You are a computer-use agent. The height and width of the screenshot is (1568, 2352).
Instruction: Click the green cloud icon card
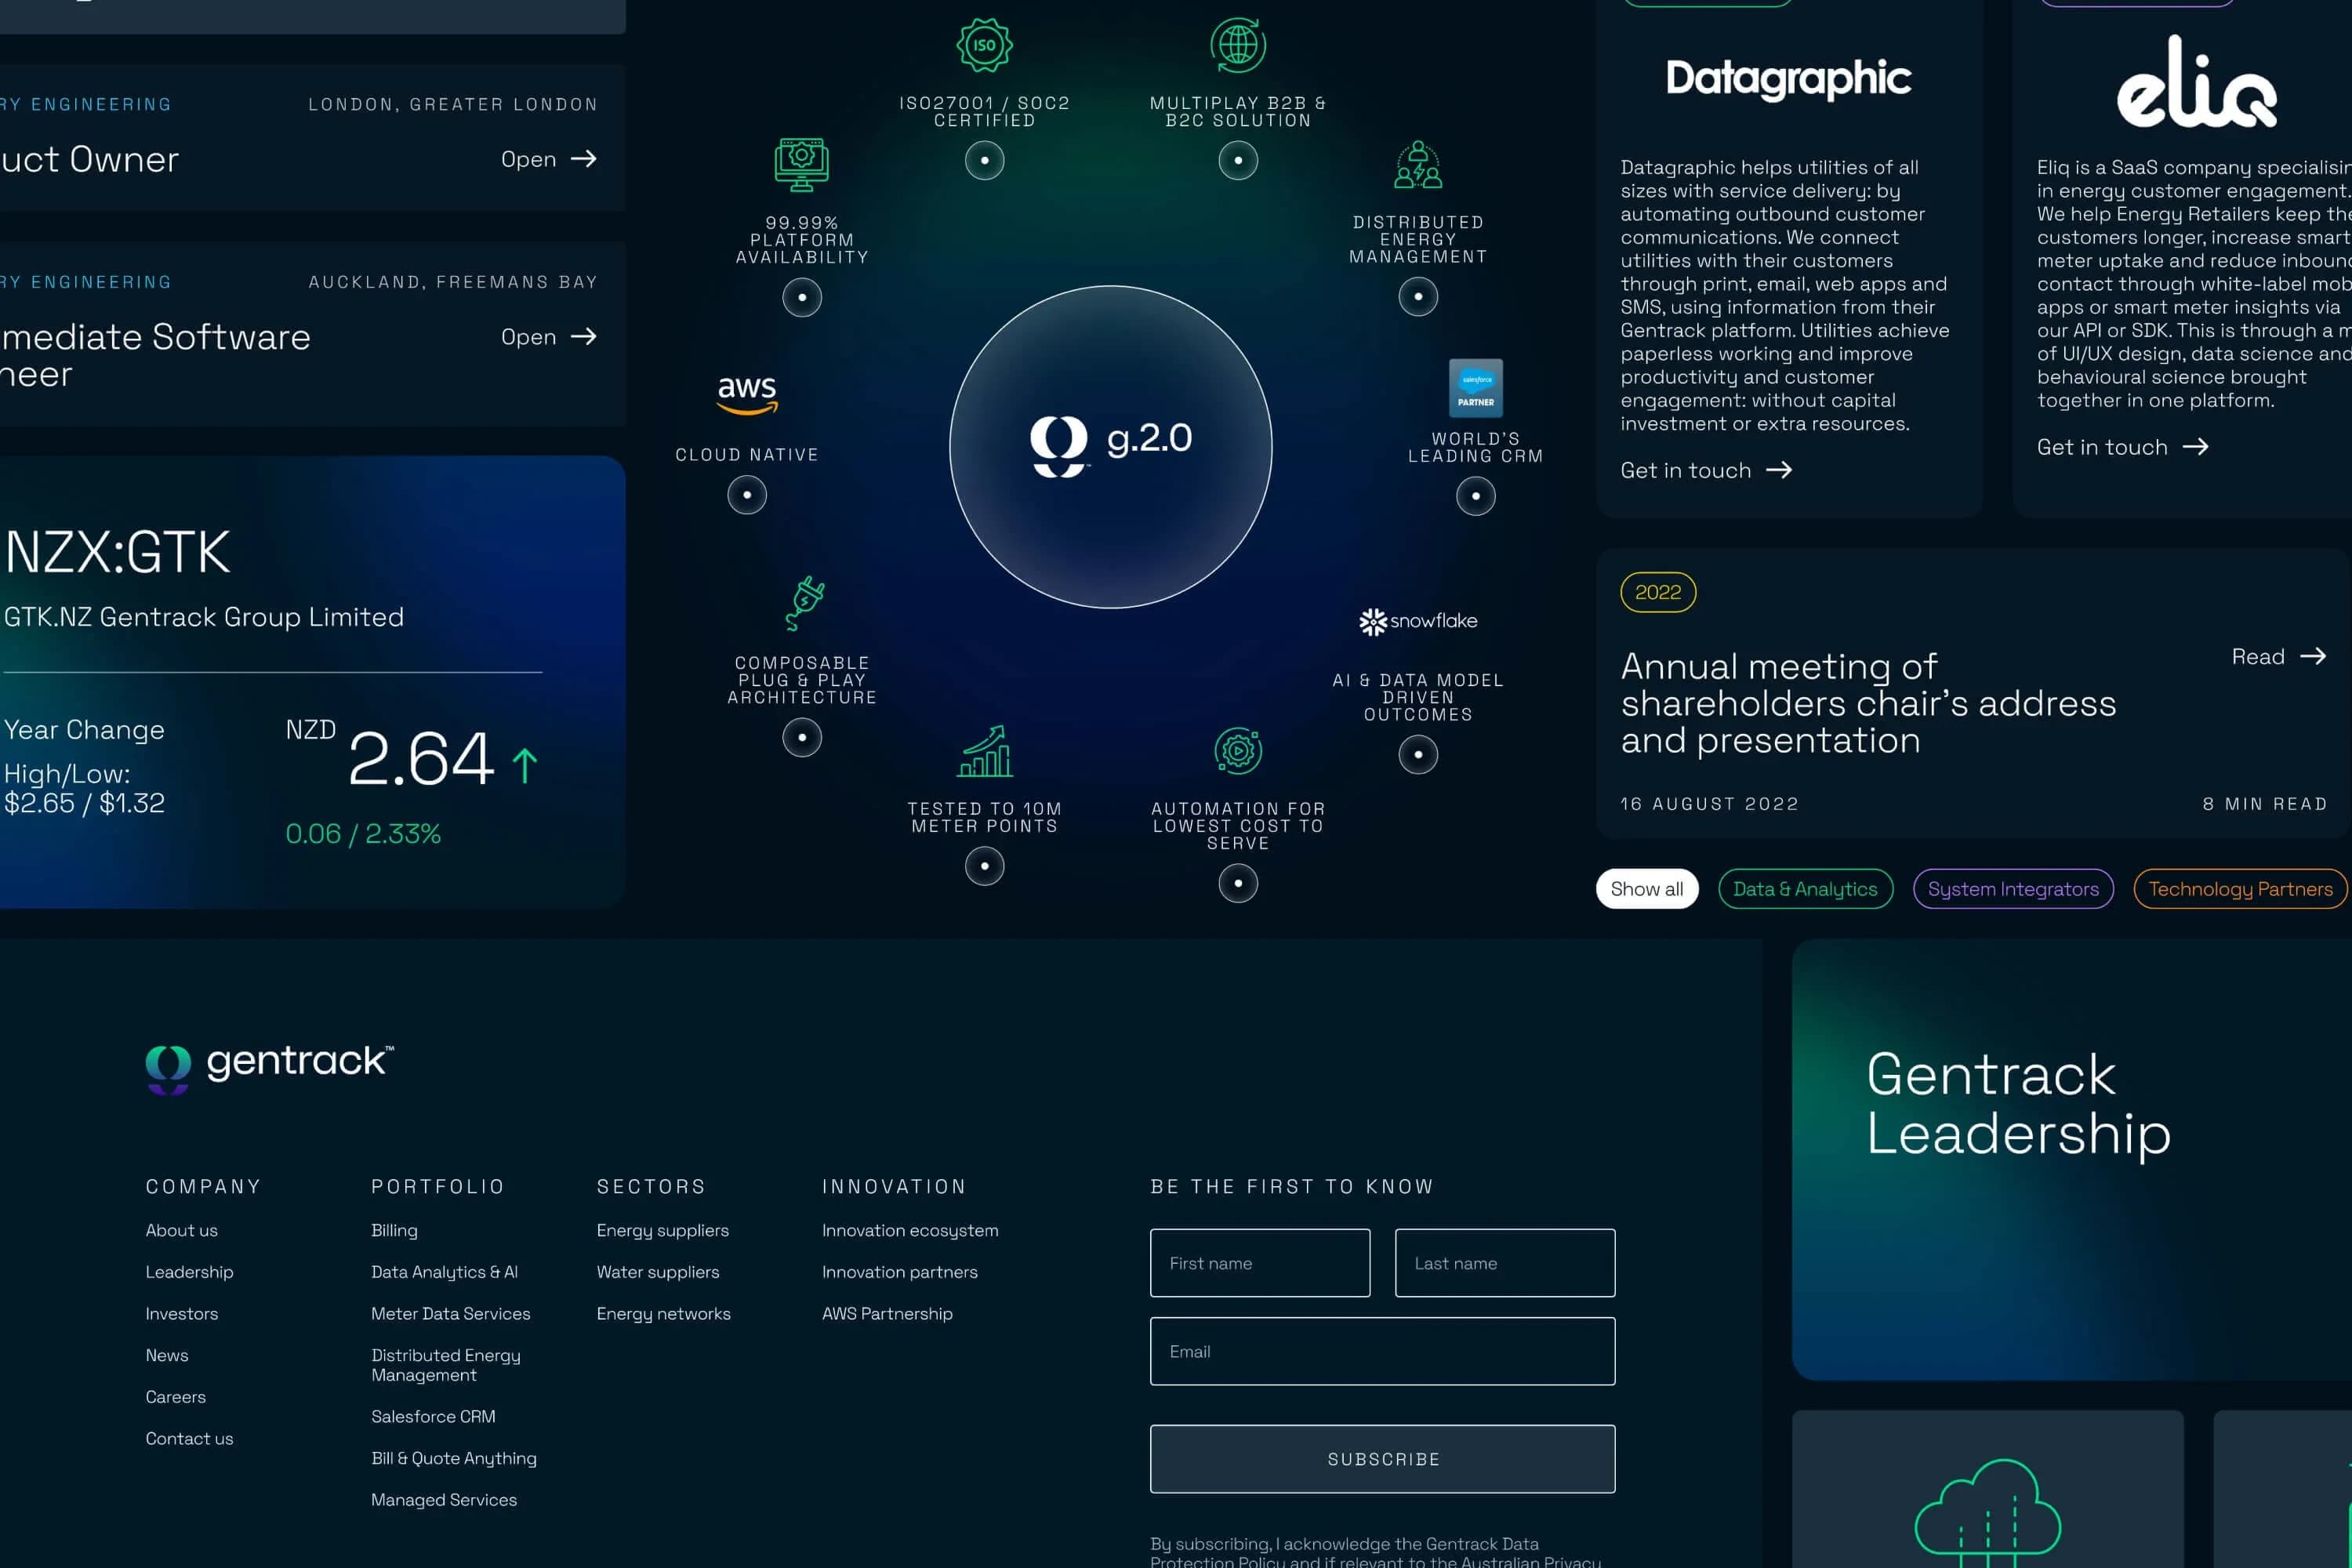click(x=1988, y=1489)
